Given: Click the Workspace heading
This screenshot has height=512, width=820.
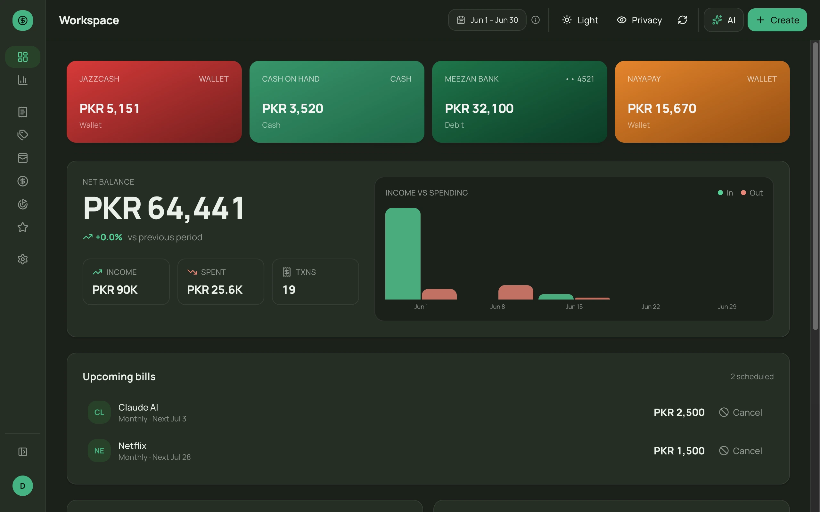Looking at the screenshot, I should tap(89, 20).
